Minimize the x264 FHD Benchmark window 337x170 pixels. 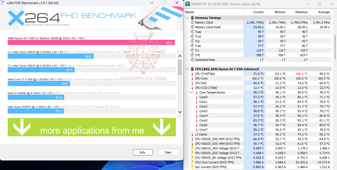click(x=152, y=2)
